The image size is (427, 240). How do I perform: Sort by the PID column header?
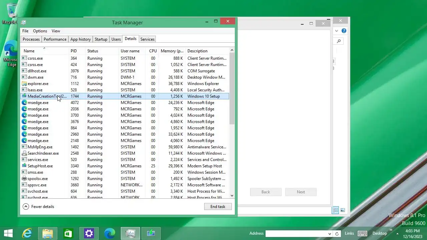point(77,51)
